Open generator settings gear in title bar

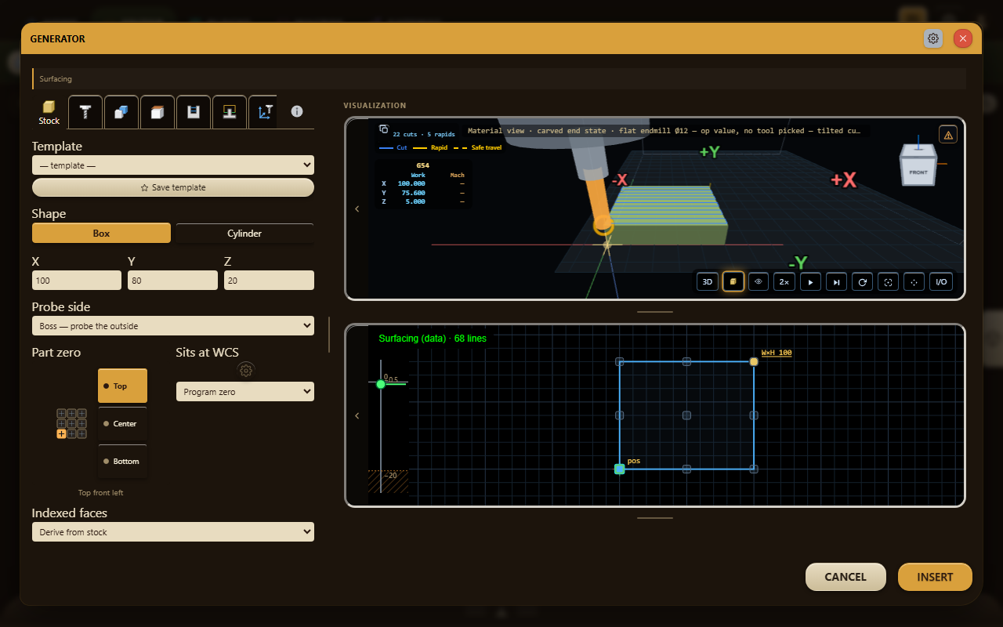tap(933, 38)
